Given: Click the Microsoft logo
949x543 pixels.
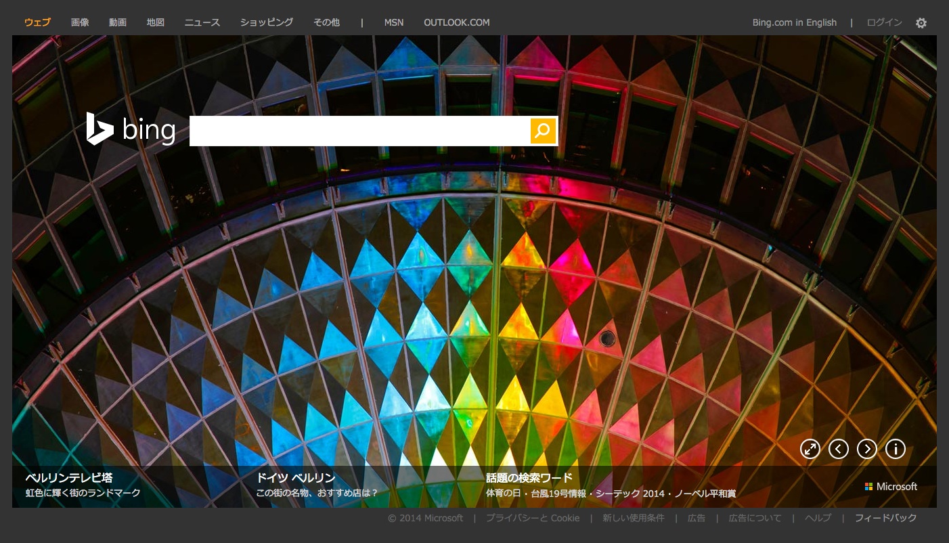Looking at the screenshot, I should coord(891,487).
